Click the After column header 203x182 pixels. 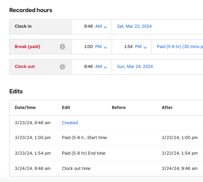(167, 107)
